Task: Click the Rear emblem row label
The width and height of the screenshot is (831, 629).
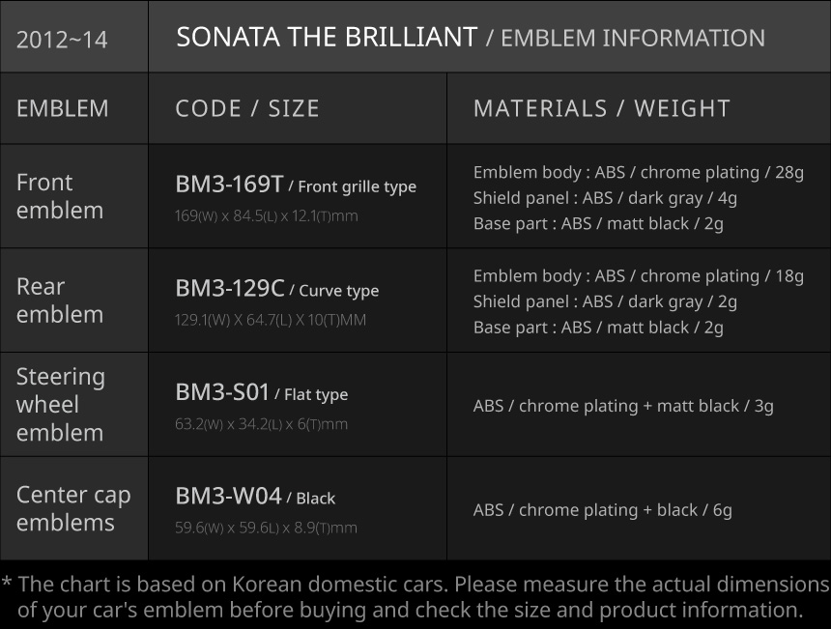Action: tap(60, 300)
